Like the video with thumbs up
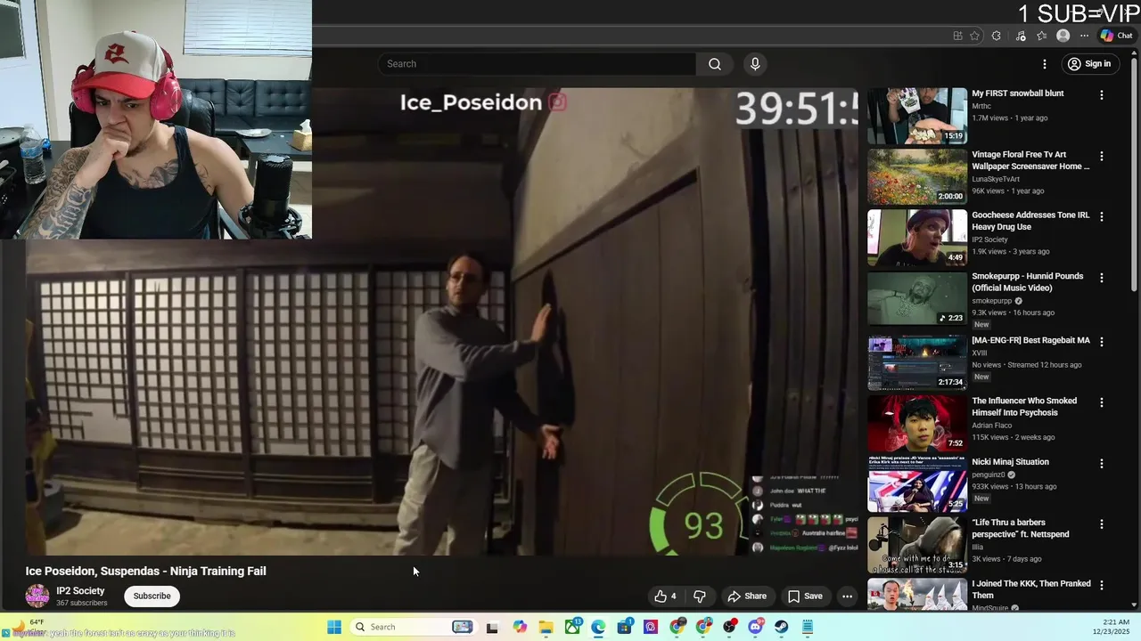 point(665,596)
